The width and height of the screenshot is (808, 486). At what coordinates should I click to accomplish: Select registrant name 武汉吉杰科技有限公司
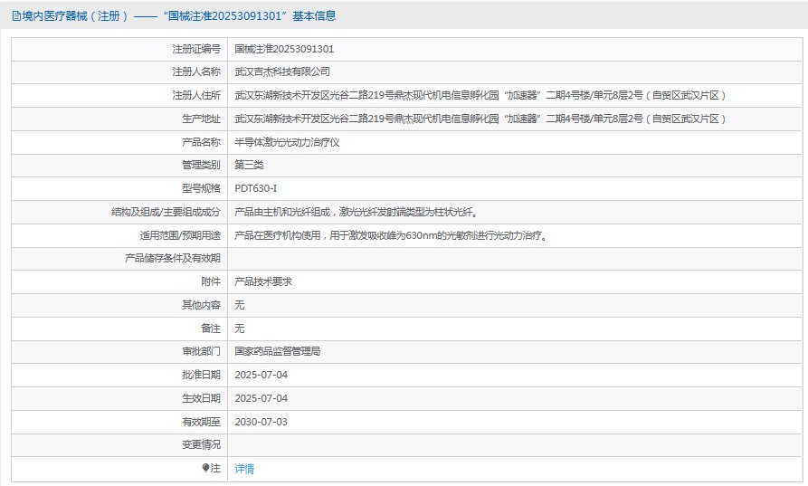282,71
